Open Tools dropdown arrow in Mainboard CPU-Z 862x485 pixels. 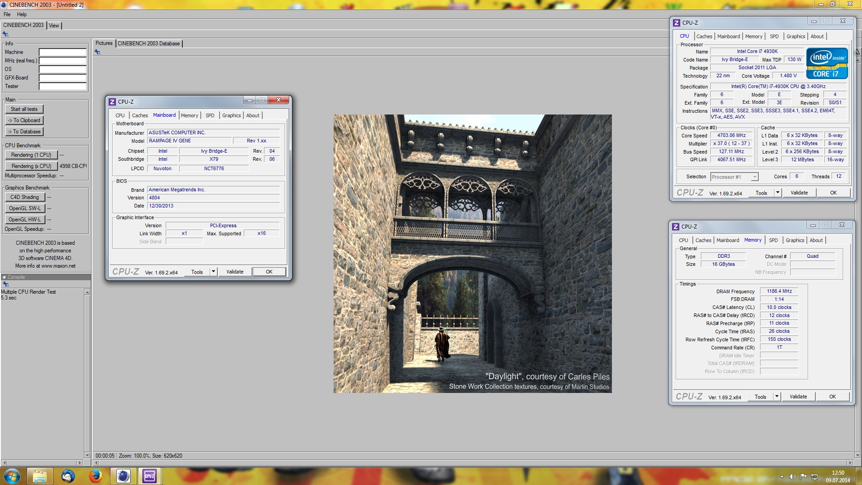[x=214, y=272]
